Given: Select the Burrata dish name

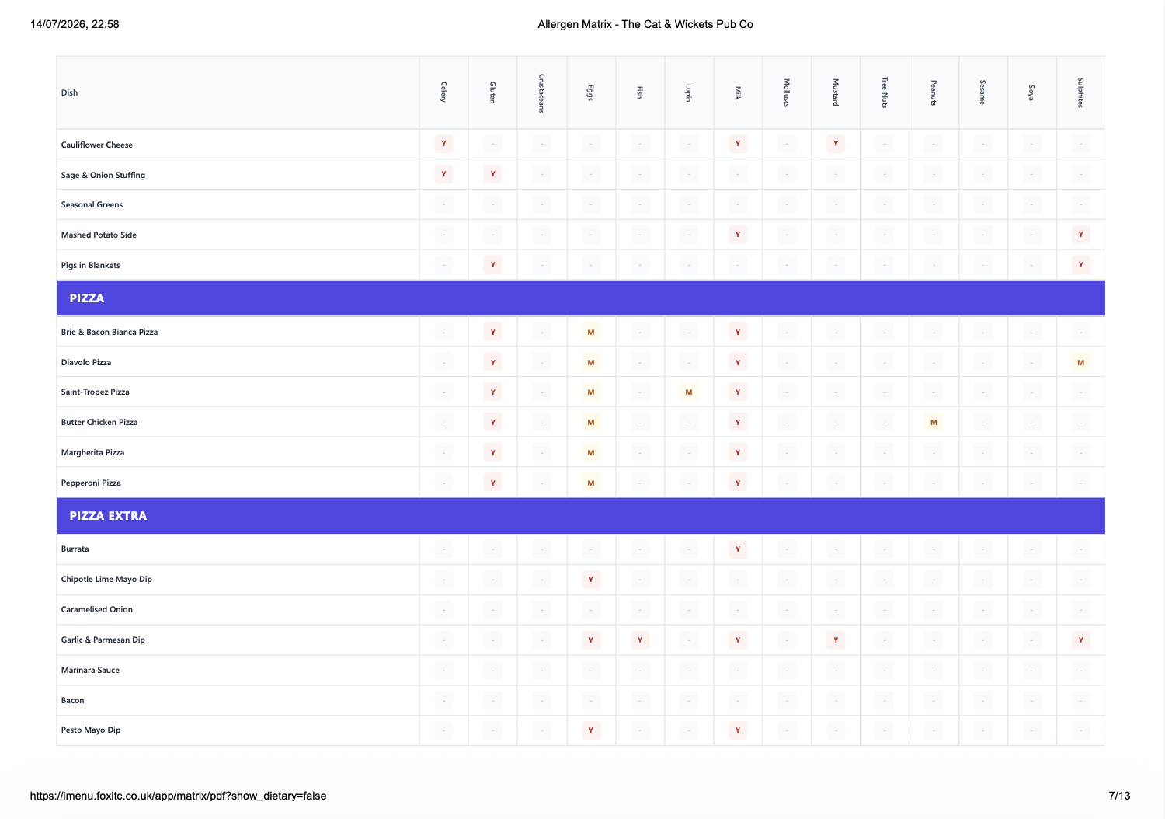Looking at the screenshot, I should (x=75, y=549).
